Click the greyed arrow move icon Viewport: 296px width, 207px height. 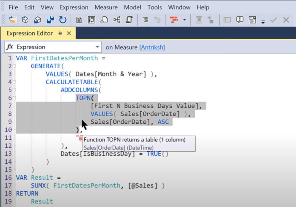pos(210,20)
